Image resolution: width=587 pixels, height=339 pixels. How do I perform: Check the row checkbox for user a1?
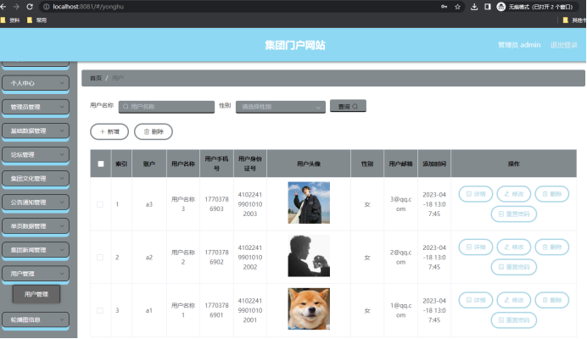(x=100, y=310)
